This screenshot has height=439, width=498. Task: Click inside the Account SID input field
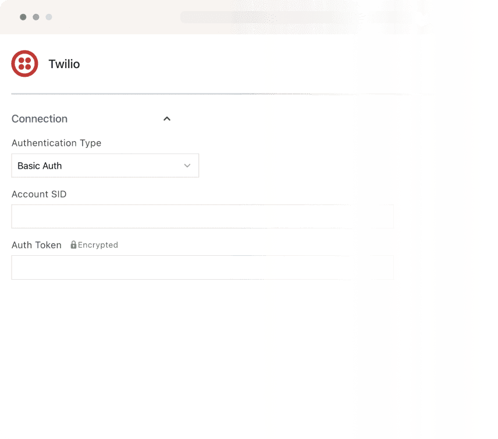[202, 216]
